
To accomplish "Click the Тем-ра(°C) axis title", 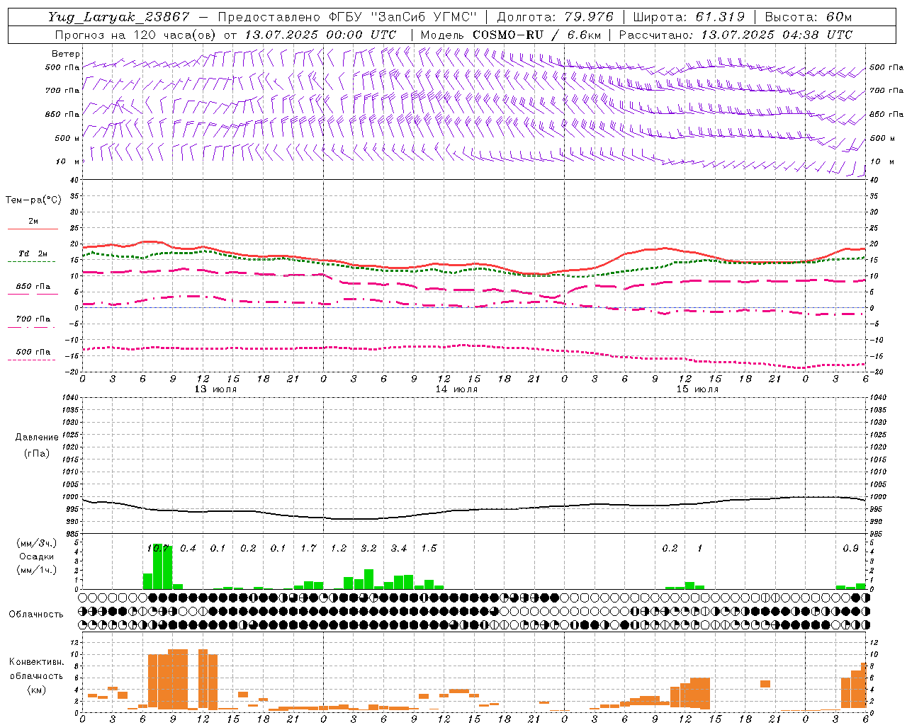I will pyautogui.click(x=33, y=200).
